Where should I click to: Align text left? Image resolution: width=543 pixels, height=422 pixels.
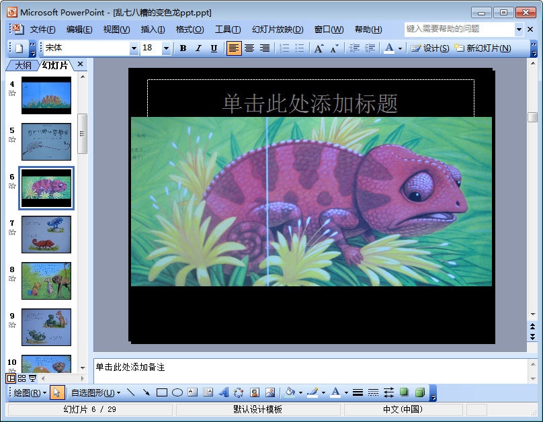click(234, 48)
